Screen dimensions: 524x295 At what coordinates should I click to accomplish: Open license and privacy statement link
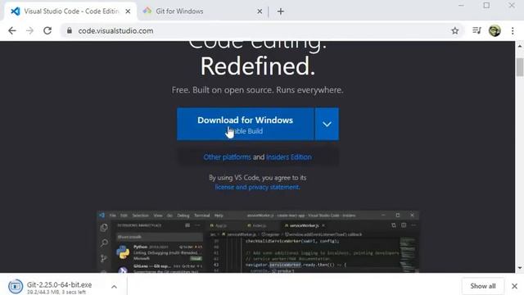257,187
